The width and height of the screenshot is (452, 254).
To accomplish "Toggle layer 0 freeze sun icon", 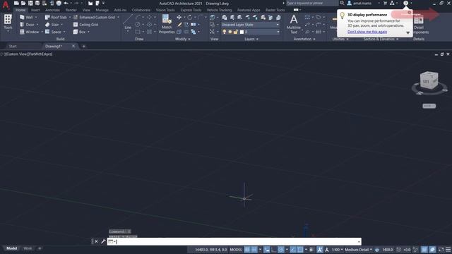I will point(230,32).
